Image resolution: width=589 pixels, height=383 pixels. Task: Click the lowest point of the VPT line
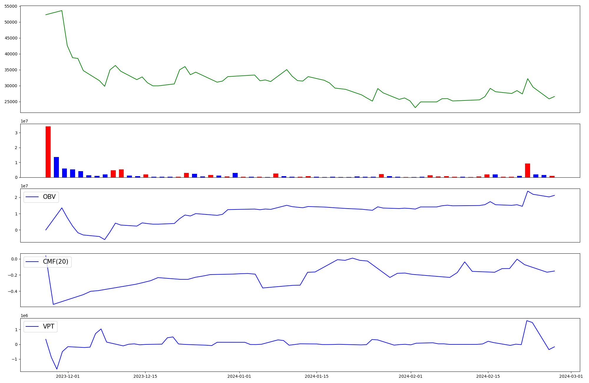[x=57, y=369]
